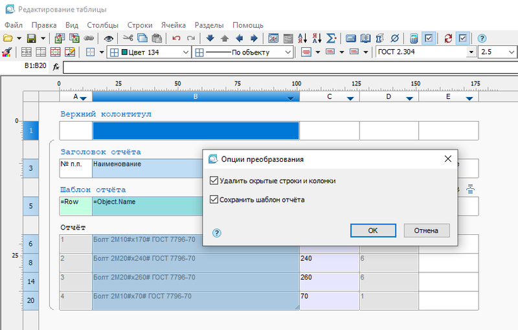Viewport: 518px width, 330px height.
Task: Open the dropdown arrow next to Open
Action: click(x=19, y=38)
